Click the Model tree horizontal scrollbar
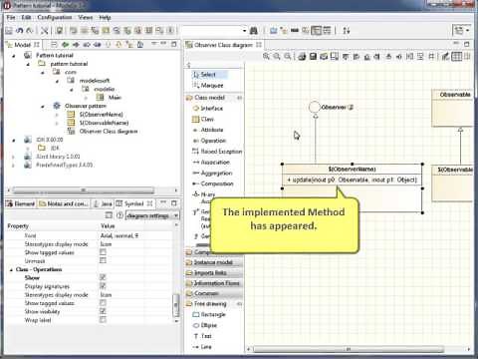478x359 pixels. point(83,190)
